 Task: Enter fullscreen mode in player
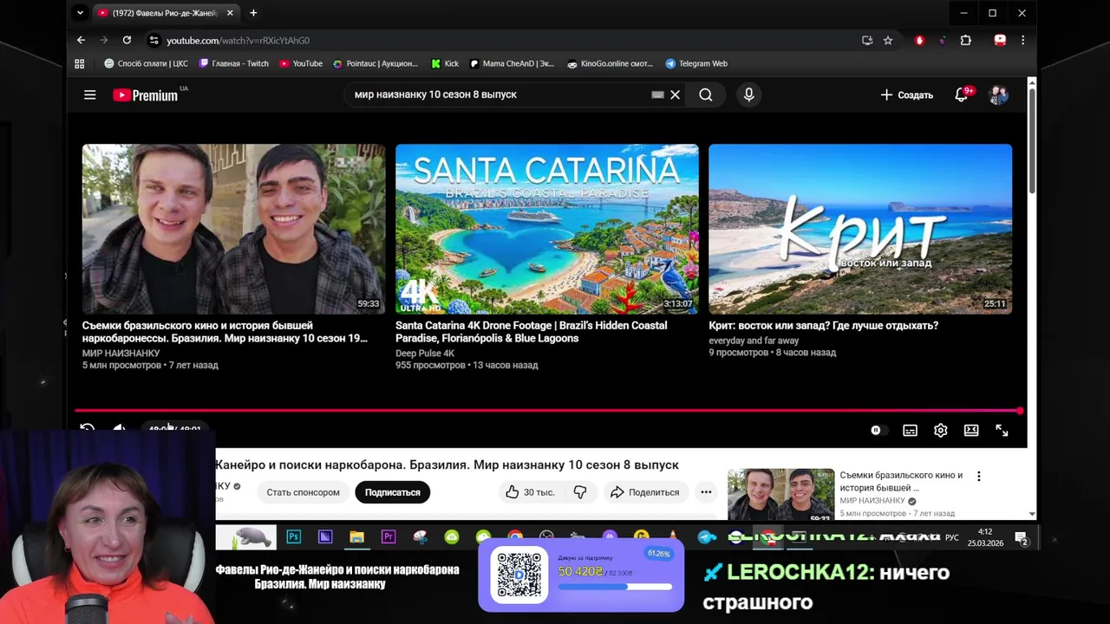pos(1002,430)
